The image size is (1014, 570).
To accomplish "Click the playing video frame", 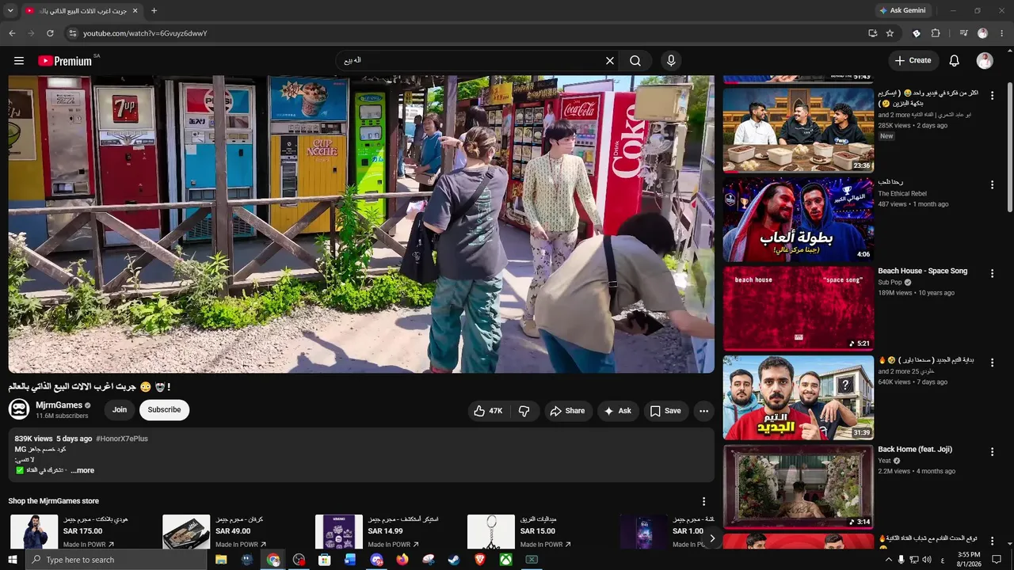I will pyautogui.click(x=361, y=224).
